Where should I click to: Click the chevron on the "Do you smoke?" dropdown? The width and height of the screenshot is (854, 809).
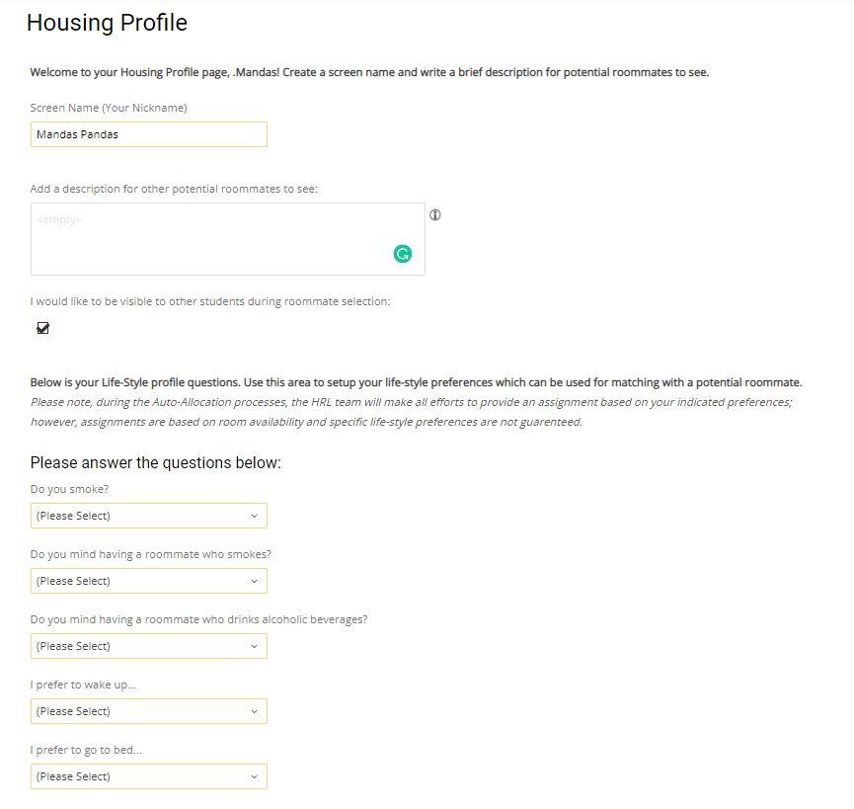click(x=256, y=515)
